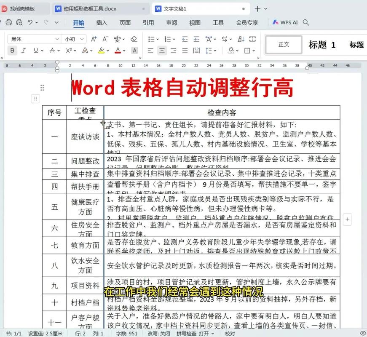Apply the 正文 paragraph style

tap(284, 44)
